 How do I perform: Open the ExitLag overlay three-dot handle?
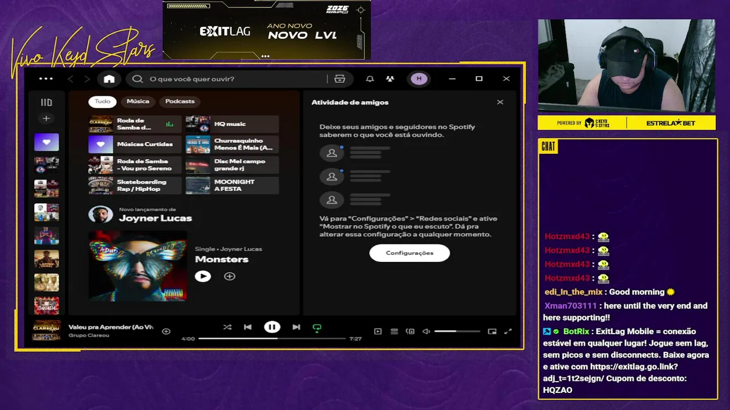pyautogui.click(x=265, y=56)
